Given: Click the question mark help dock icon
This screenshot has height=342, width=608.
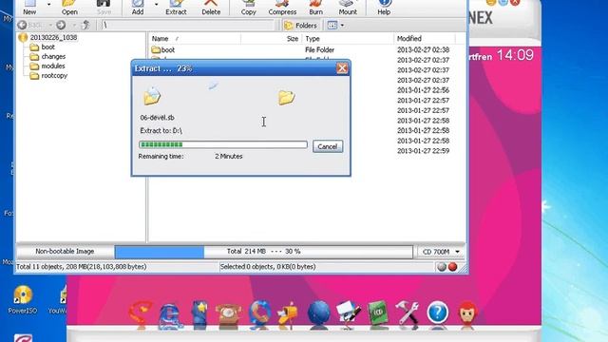Looking at the screenshot, I should [438, 313].
